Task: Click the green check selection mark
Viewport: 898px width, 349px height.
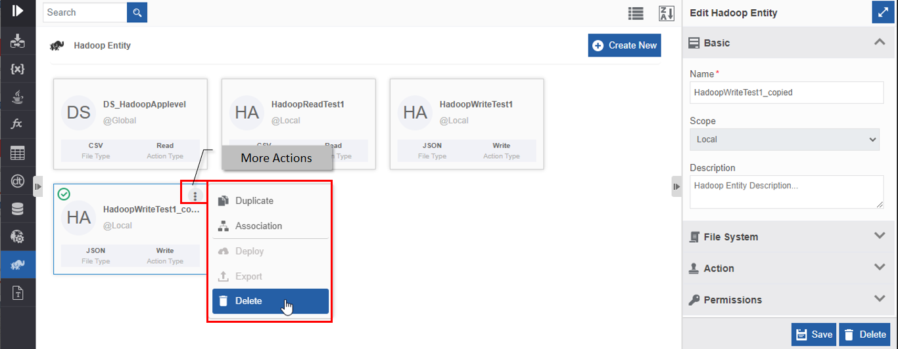Action: pyautogui.click(x=64, y=194)
